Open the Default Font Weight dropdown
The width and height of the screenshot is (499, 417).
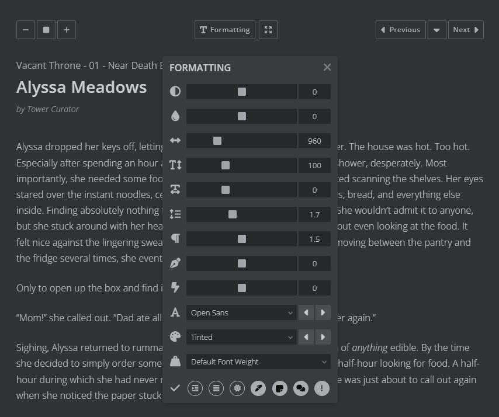[x=258, y=362]
